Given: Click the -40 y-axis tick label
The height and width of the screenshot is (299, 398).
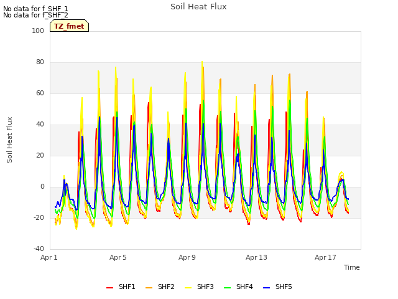Looking at the screenshot, I should click(39, 249).
